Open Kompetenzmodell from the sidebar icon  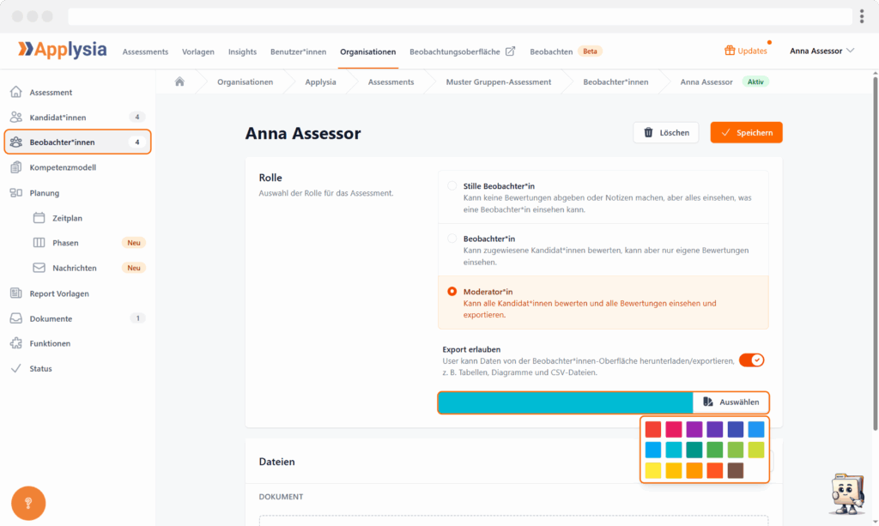click(x=15, y=167)
